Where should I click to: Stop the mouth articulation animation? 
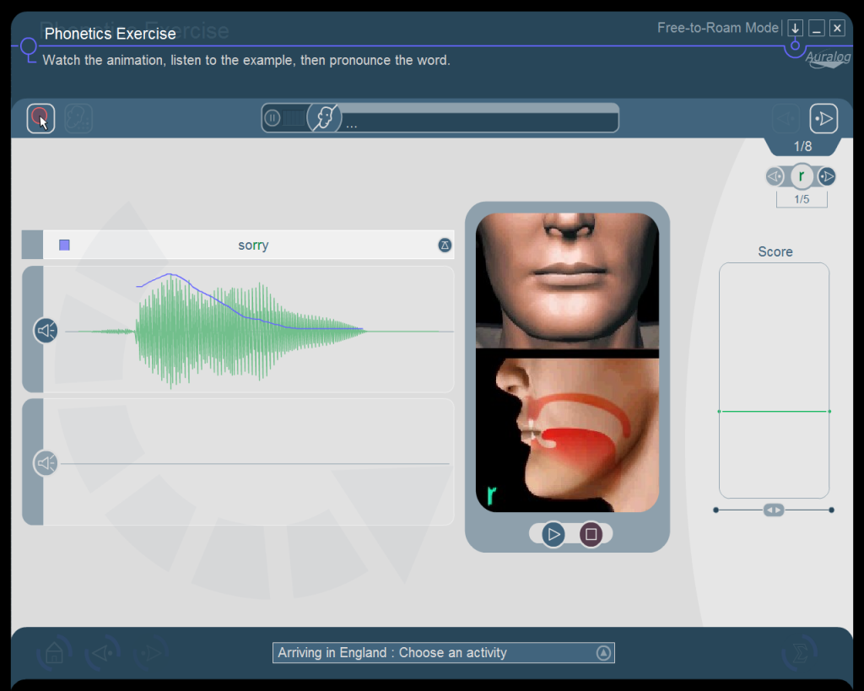(x=591, y=534)
